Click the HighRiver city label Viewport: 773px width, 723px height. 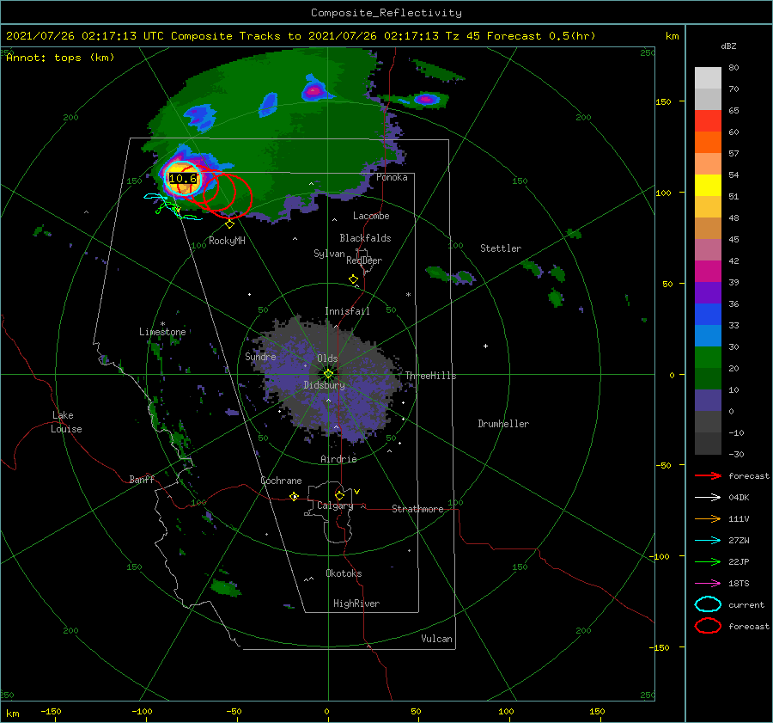356,604
